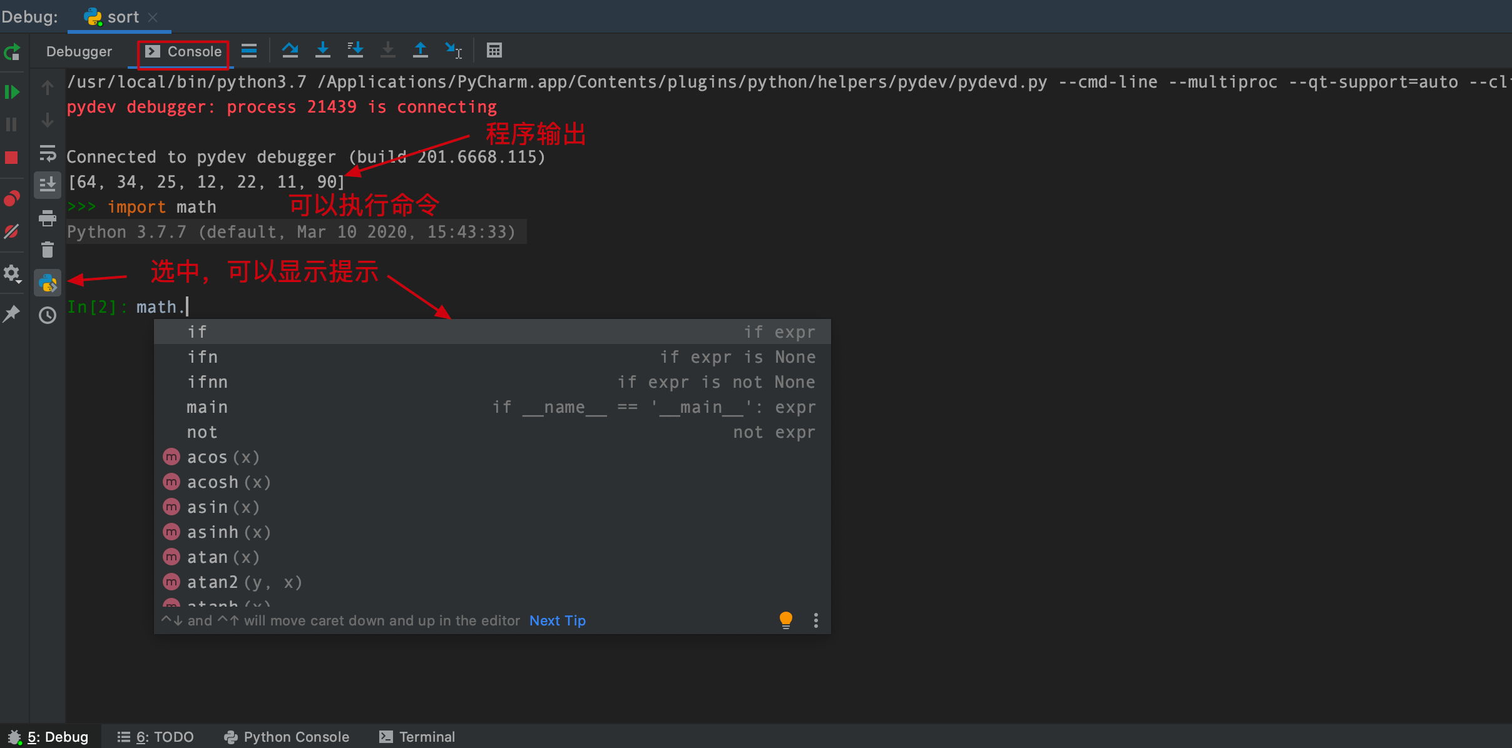This screenshot has width=1512, height=748.
Task: Click the up arrow in the console gutter
Action: pos(47,88)
